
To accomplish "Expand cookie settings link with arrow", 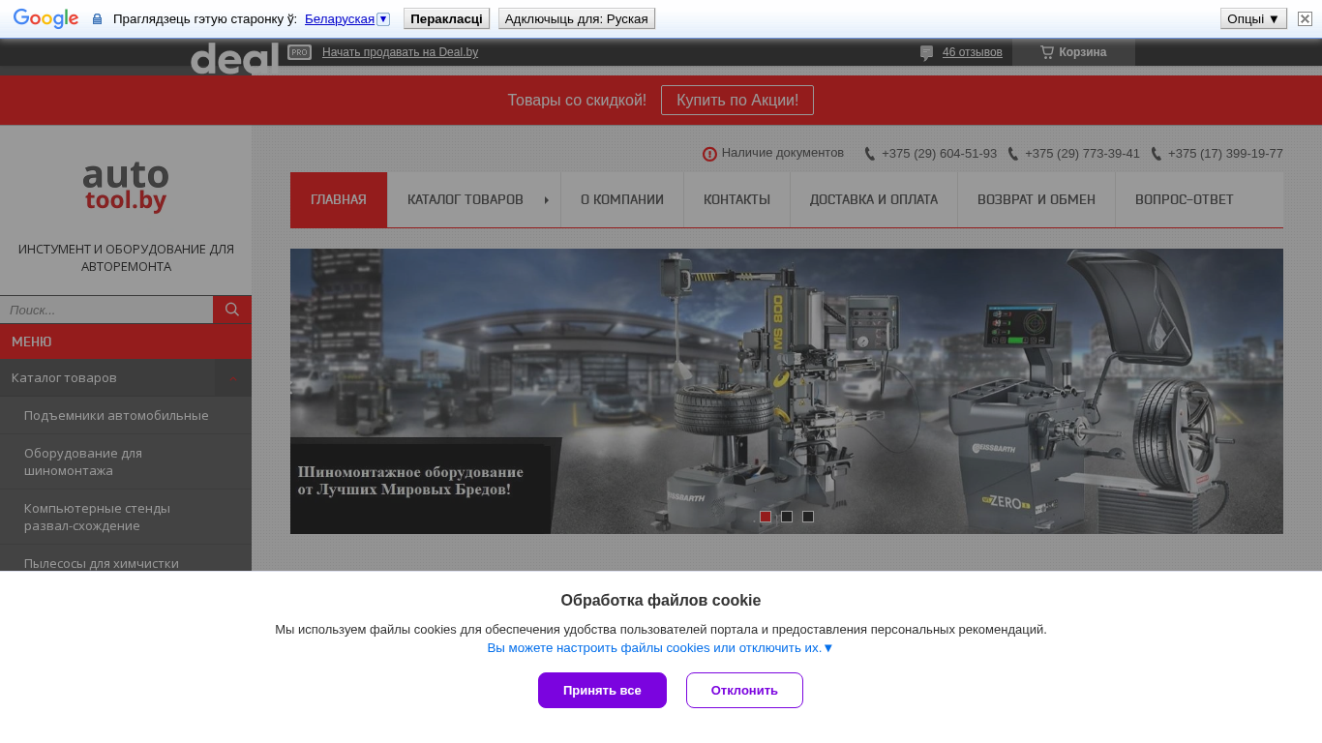I will click(660, 648).
